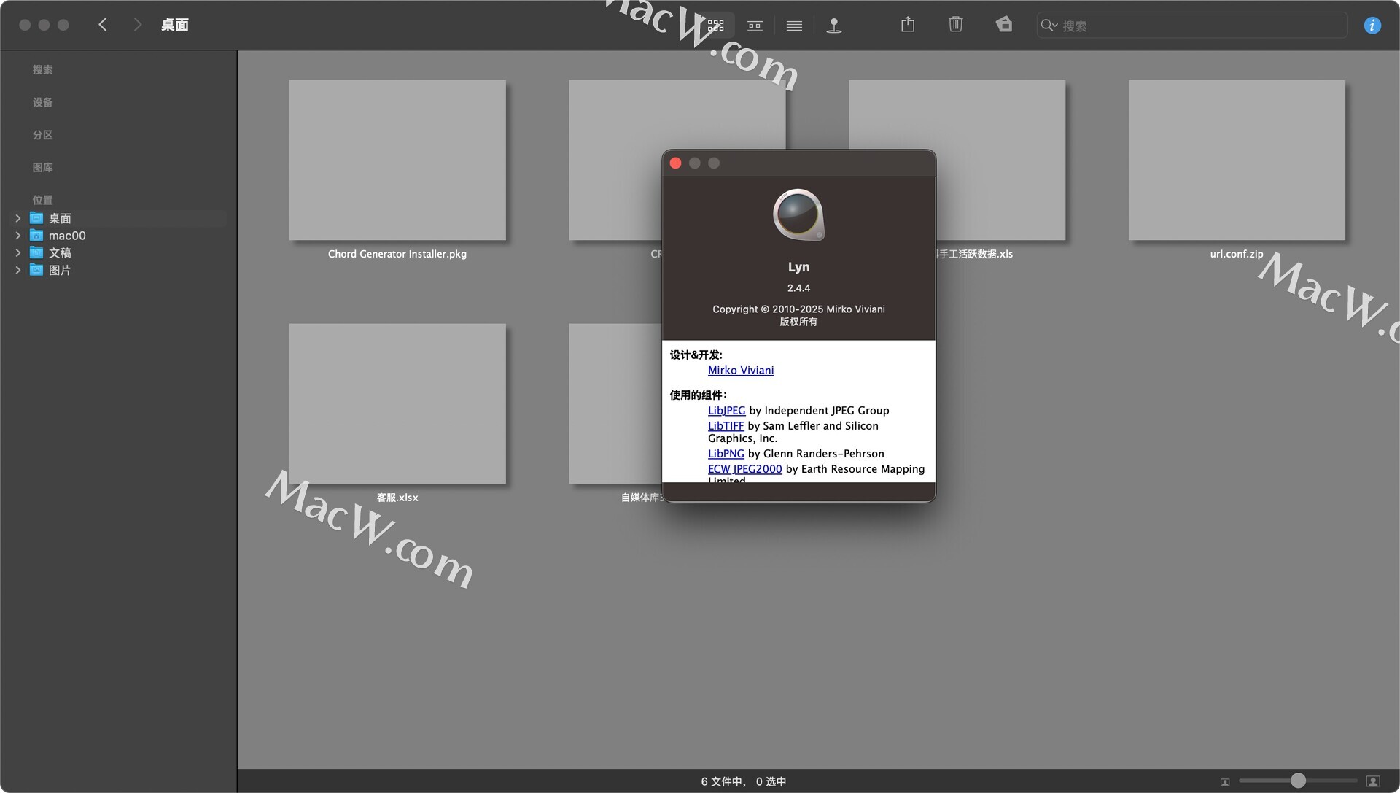This screenshot has height=793, width=1400.
Task: Switch to list view
Action: (794, 26)
